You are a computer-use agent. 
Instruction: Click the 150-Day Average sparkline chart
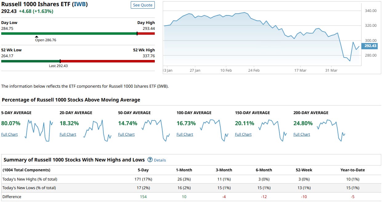click(273, 130)
